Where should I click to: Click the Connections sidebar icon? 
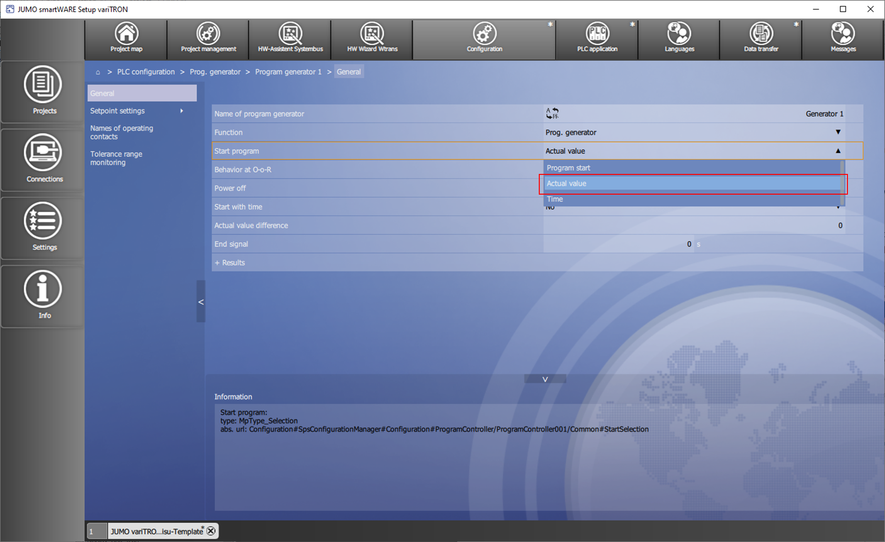click(43, 159)
